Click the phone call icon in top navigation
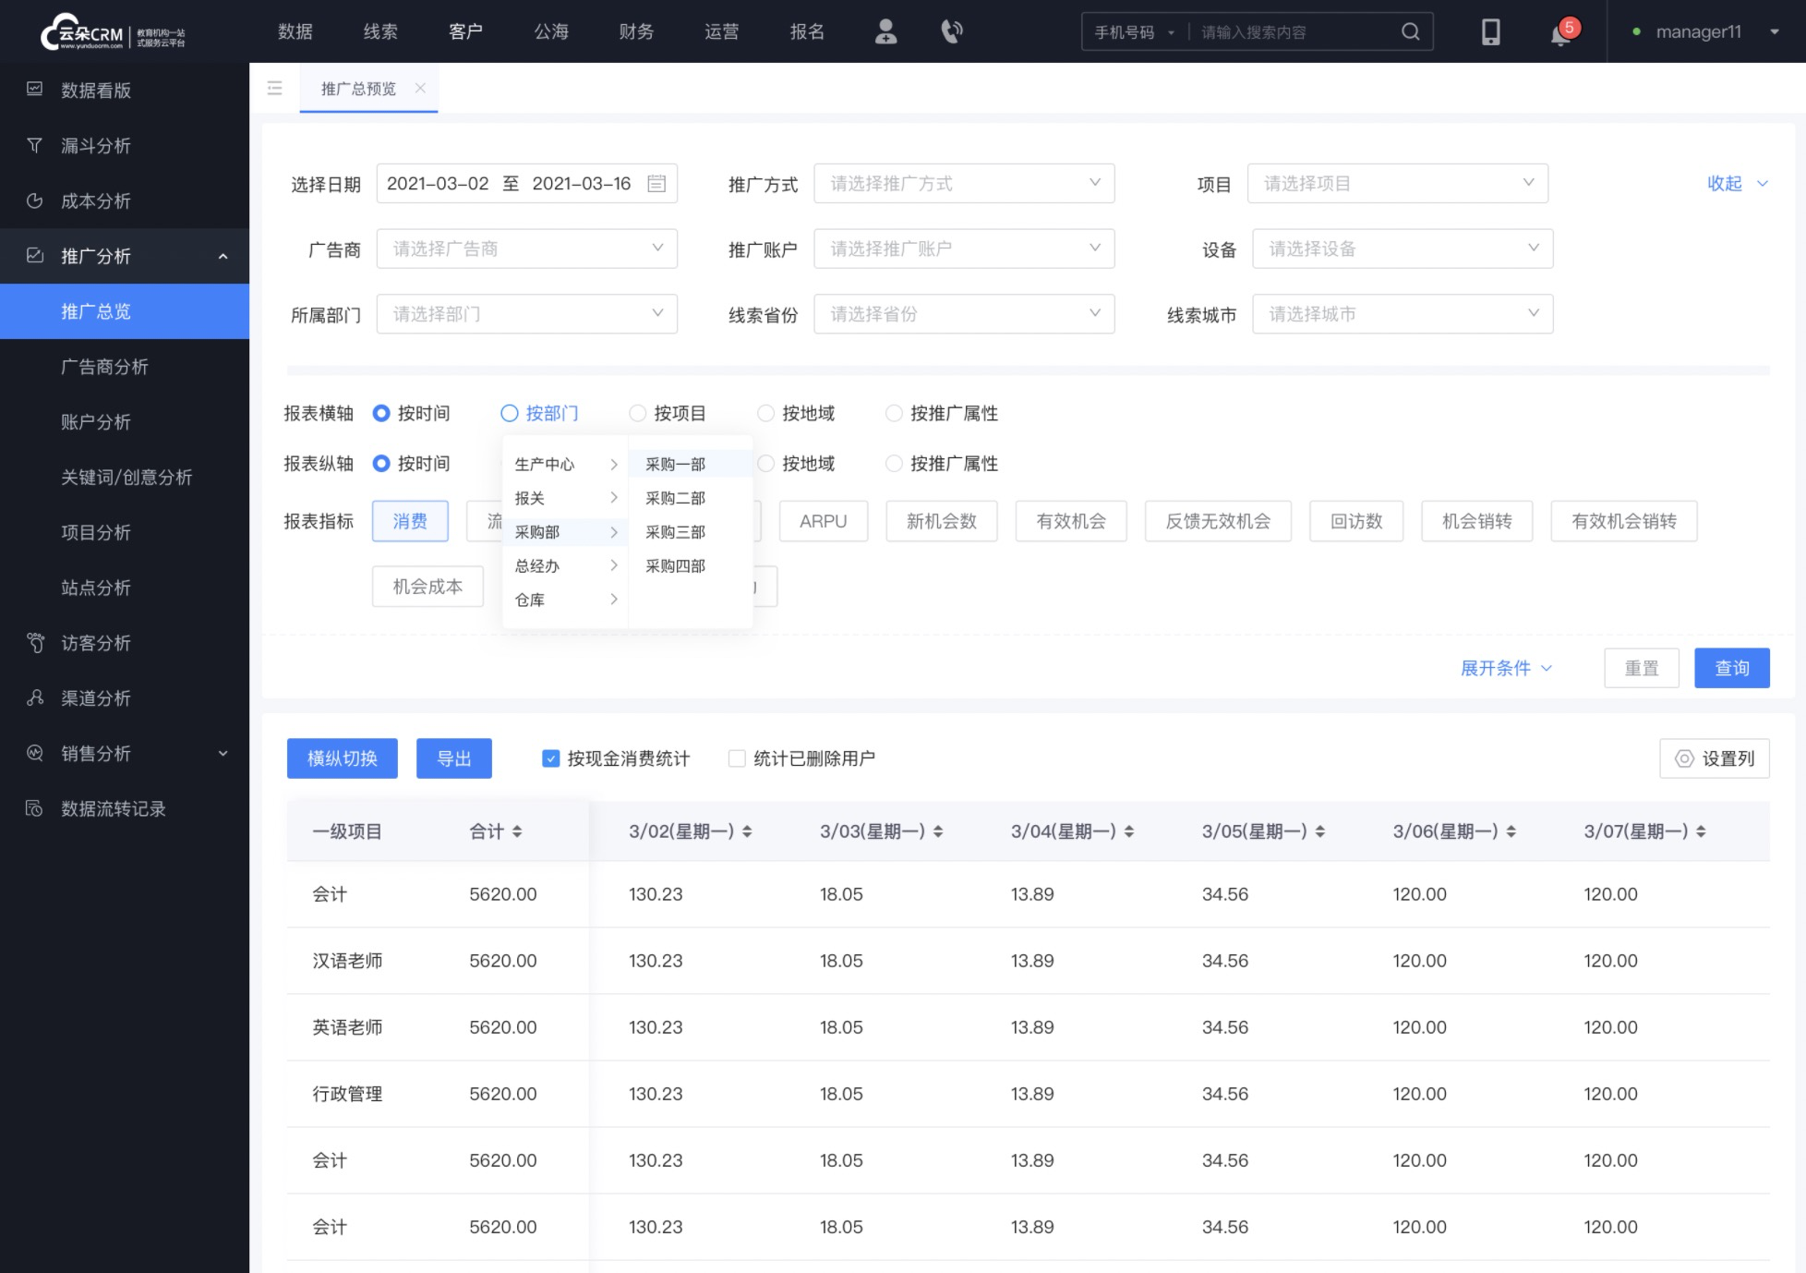Screen dimensions: 1806x1273 point(950,31)
